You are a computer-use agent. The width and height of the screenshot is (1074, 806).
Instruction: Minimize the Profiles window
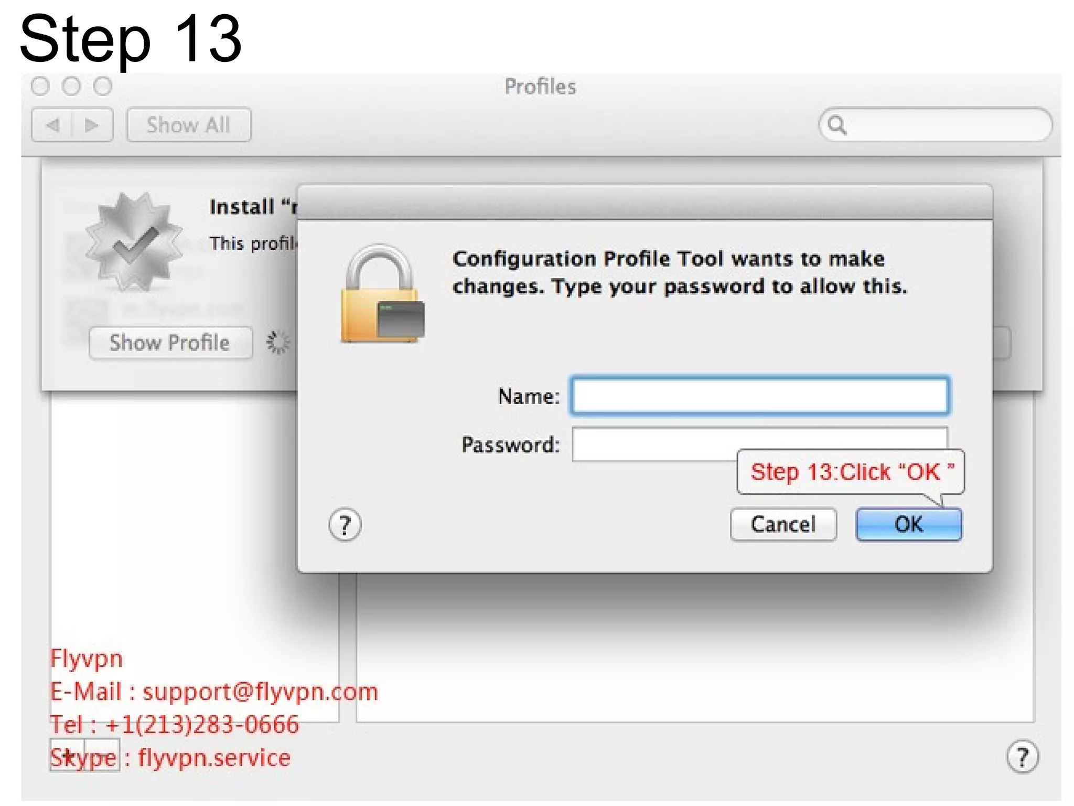click(71, 86)
